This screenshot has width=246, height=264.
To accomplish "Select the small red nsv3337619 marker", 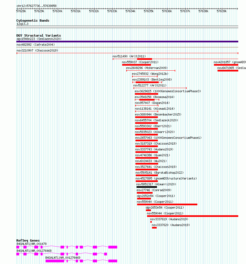I will point(151,222).
